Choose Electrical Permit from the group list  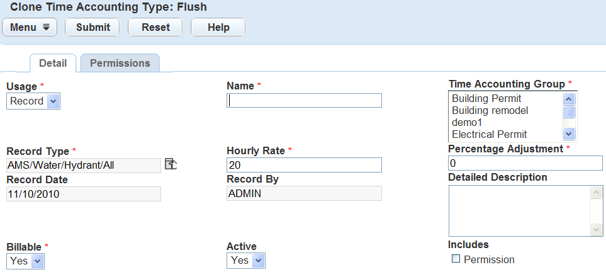tap(489, 134)
